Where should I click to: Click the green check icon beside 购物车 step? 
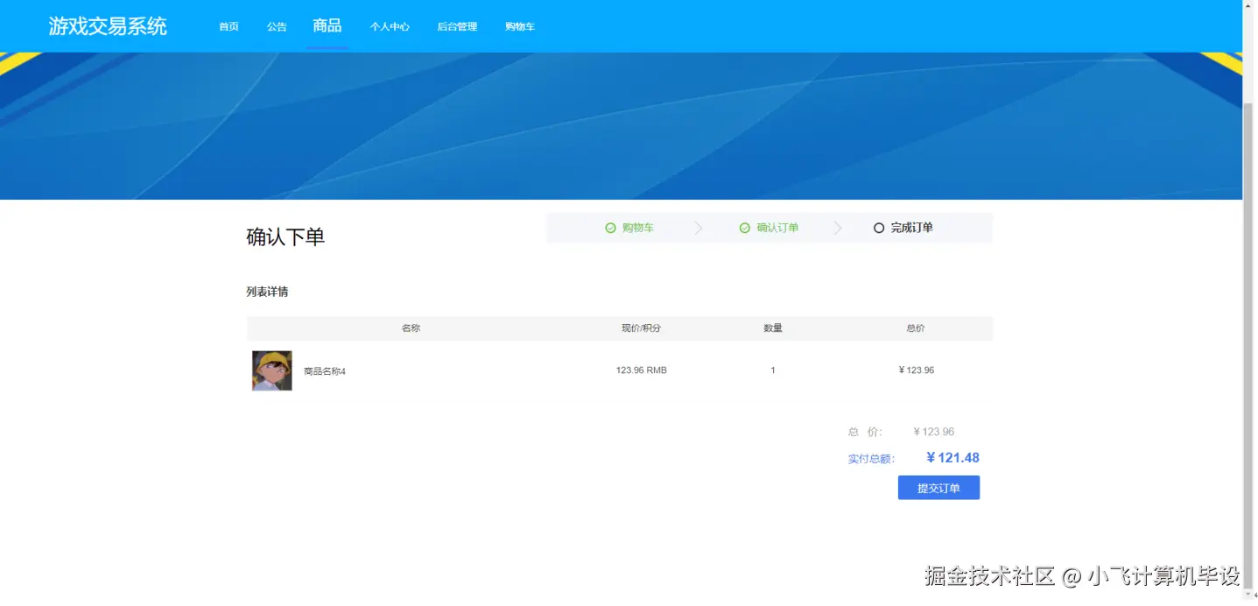[610, 228]
